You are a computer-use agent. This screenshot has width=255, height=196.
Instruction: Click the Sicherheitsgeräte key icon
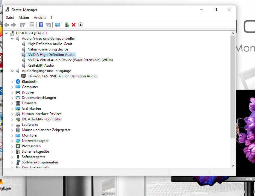point(18,151)
